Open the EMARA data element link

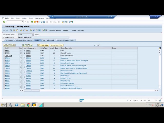point(28,56)
